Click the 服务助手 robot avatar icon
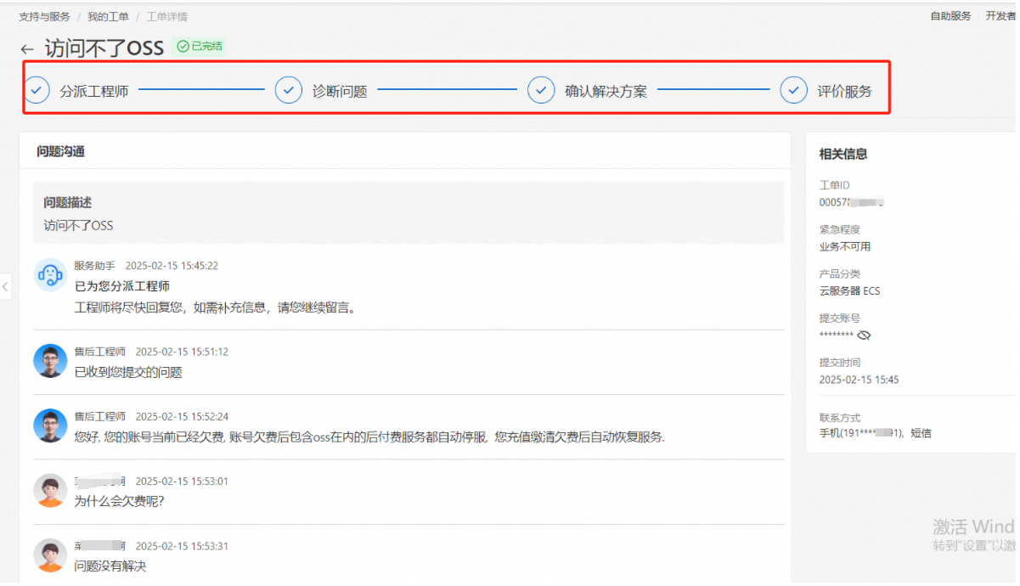Screen dimensions: 1020x586 50,274
